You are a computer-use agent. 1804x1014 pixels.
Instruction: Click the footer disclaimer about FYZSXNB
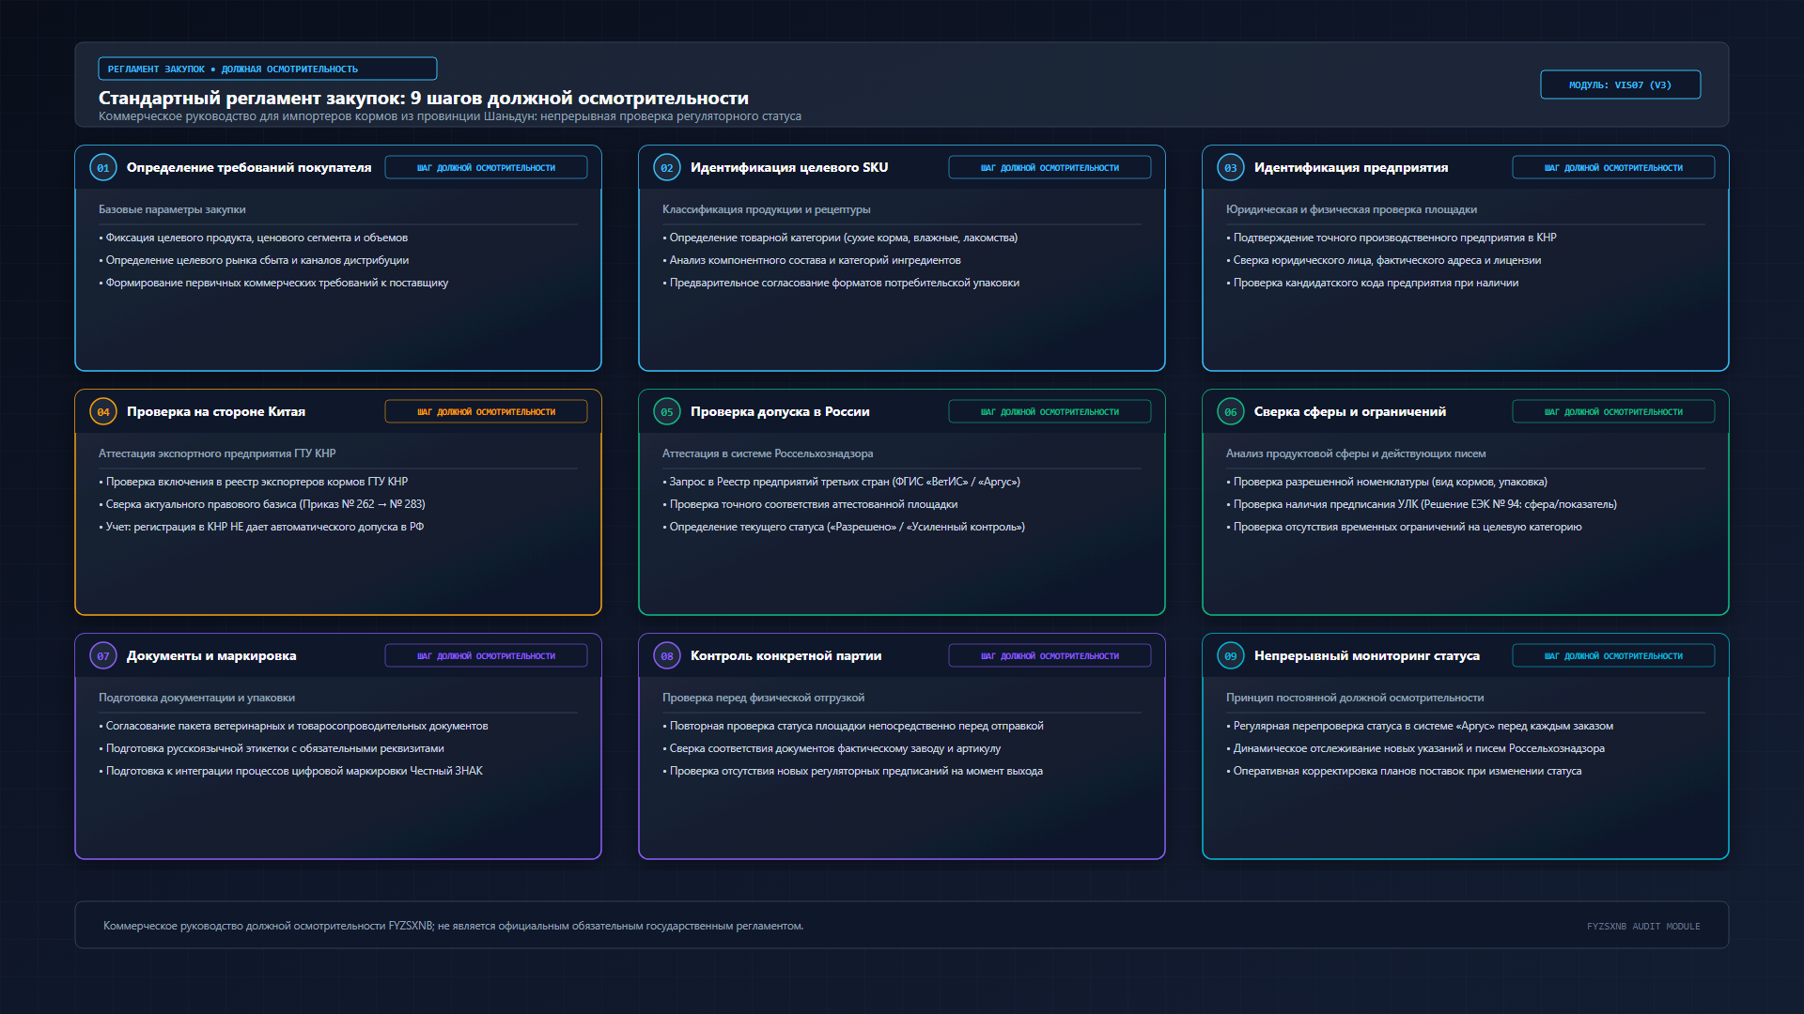pyautogui.click(x=453, y=926)
